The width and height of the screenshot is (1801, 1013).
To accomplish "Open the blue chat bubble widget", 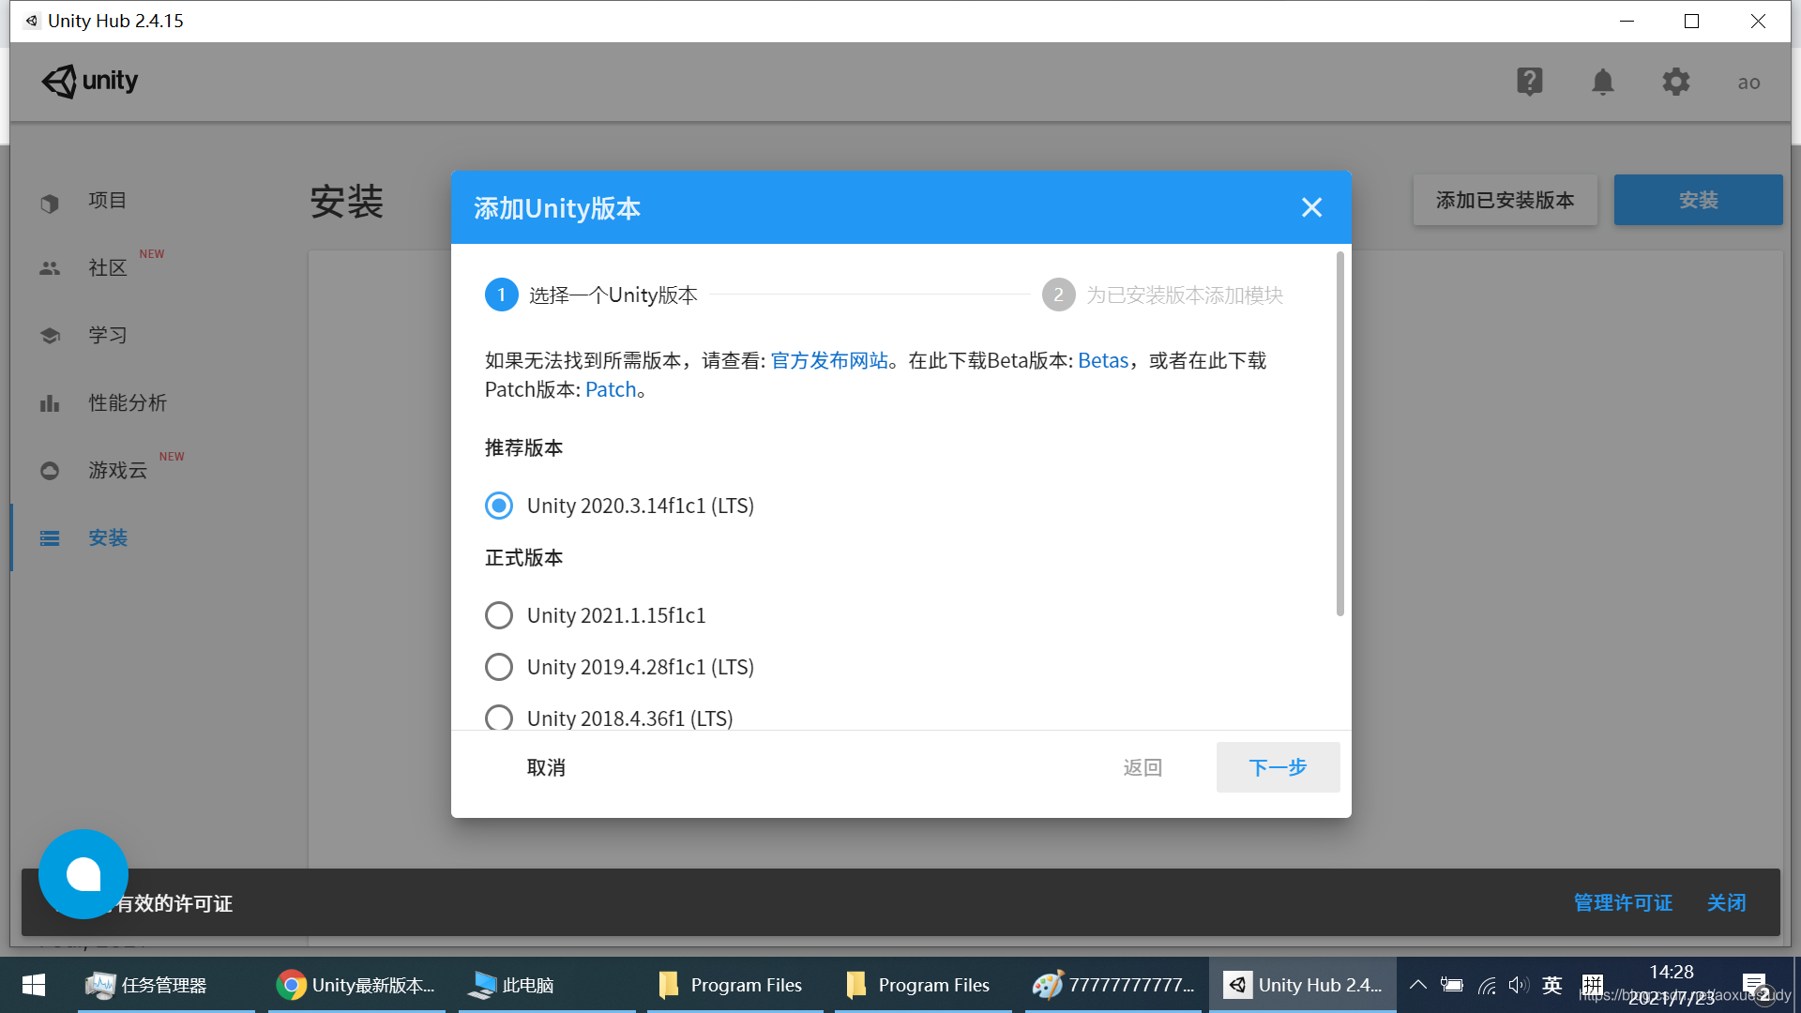I will [x=83, y=874].
